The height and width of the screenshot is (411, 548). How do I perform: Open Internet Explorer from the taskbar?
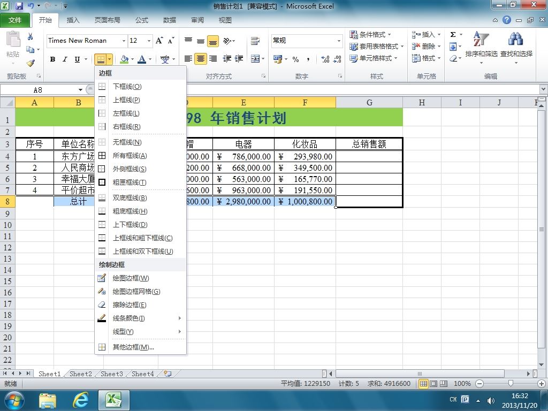click(x=80, y=400)
